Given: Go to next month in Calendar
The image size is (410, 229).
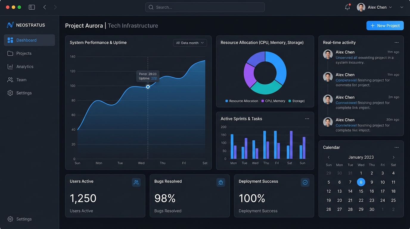Looking at the screenshot, I should 393,157.
